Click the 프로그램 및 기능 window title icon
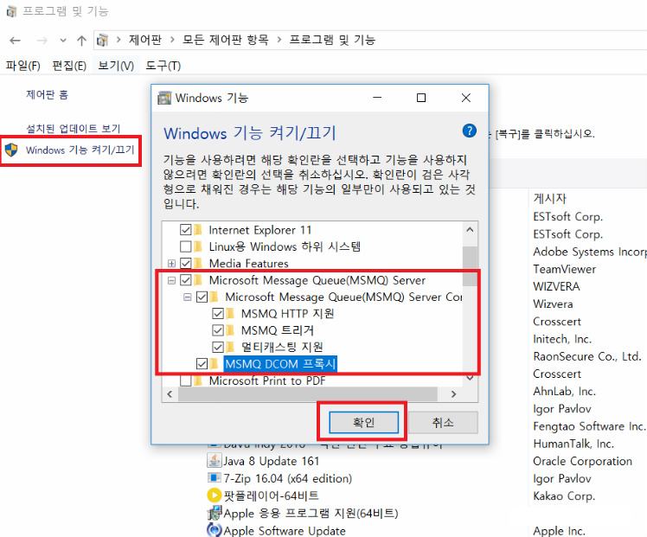This screenshot has width=647, height=537. click(x=11, y=11)
